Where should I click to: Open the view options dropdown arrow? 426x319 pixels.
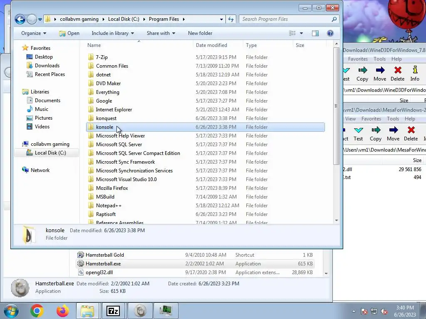[x=301, y=33]
